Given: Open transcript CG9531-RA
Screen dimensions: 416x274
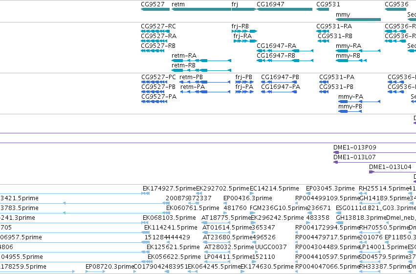Looking at the screenshot, I should (x=334, y=26).
